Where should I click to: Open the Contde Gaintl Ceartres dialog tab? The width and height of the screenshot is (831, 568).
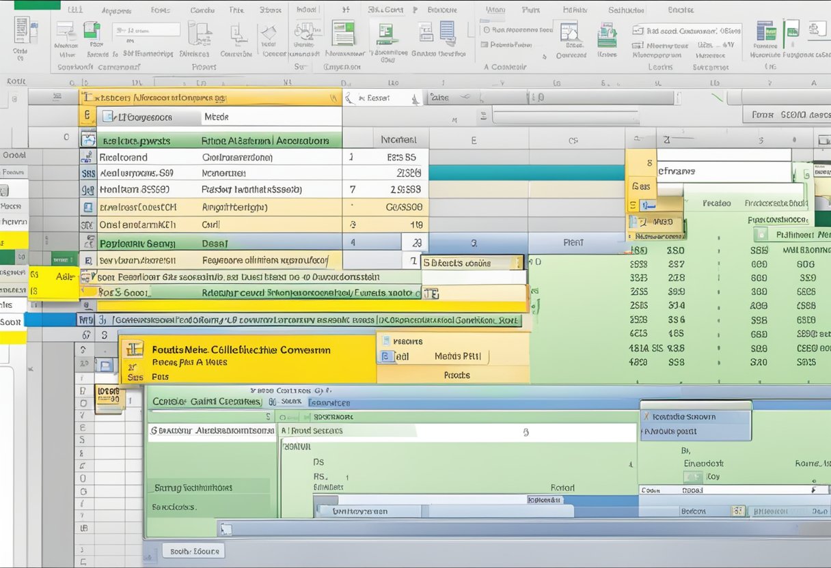click(x=206, y=401)
